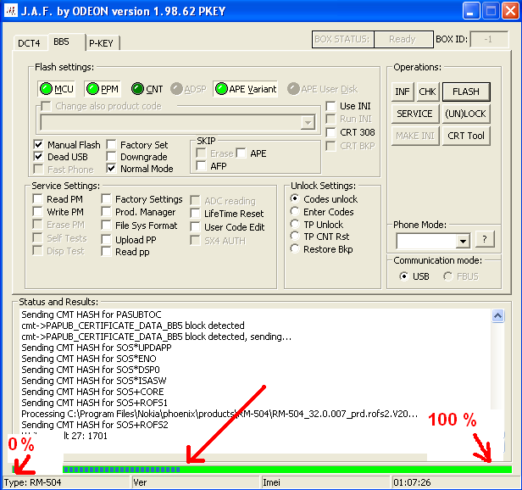Click the Phone Mode question mark button
522x490 pixels.
point(485,239)
